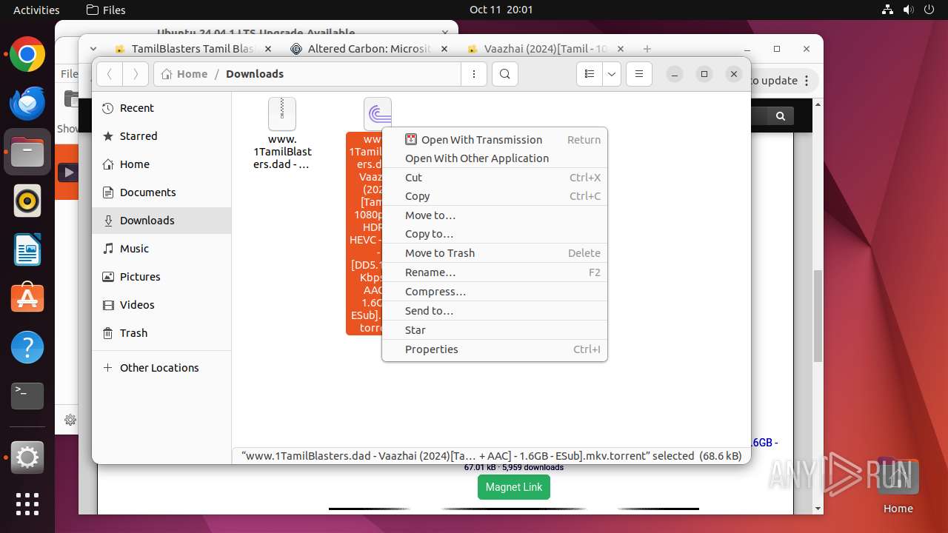Go to Home in sidebar

click(x=161, y=164)
